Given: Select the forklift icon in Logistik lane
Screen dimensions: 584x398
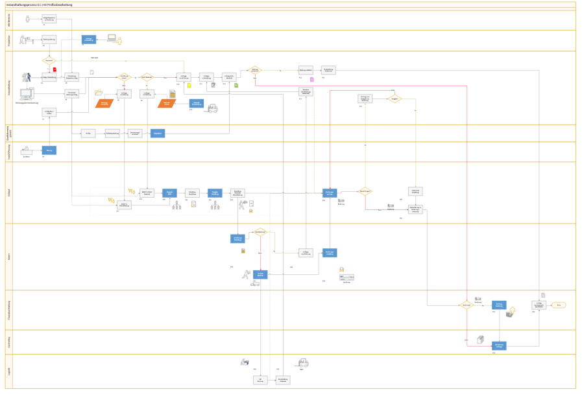Looking at the screenshot, I should [302, 363].
